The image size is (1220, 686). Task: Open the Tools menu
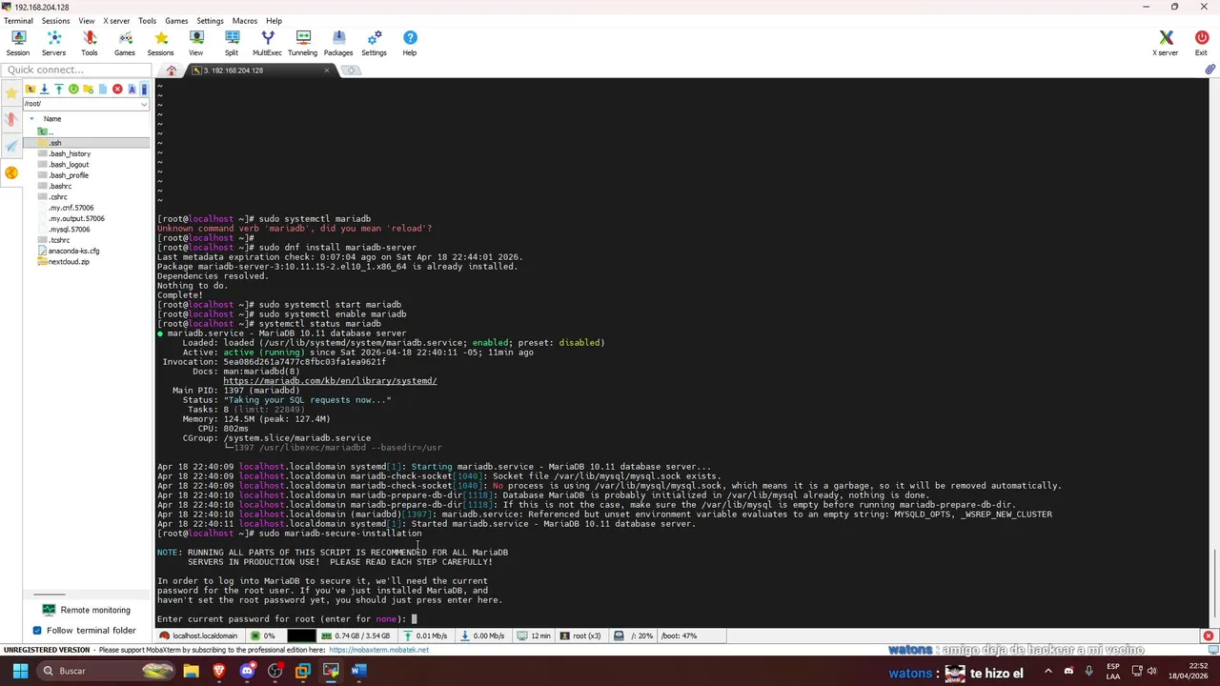(147, 20)
